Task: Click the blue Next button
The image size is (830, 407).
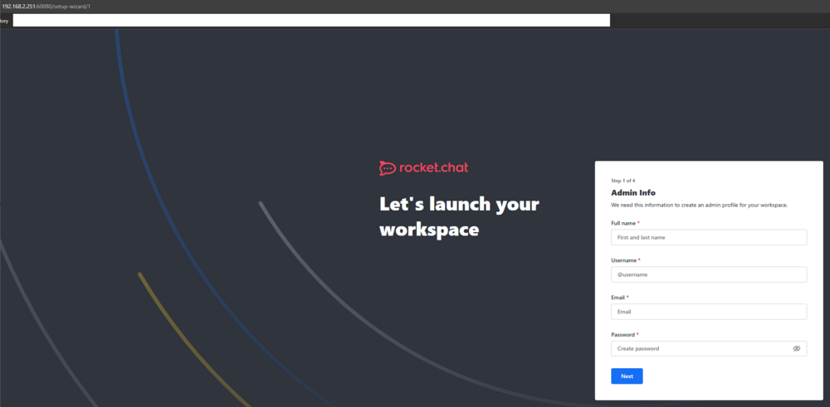Action: point(627,376)
